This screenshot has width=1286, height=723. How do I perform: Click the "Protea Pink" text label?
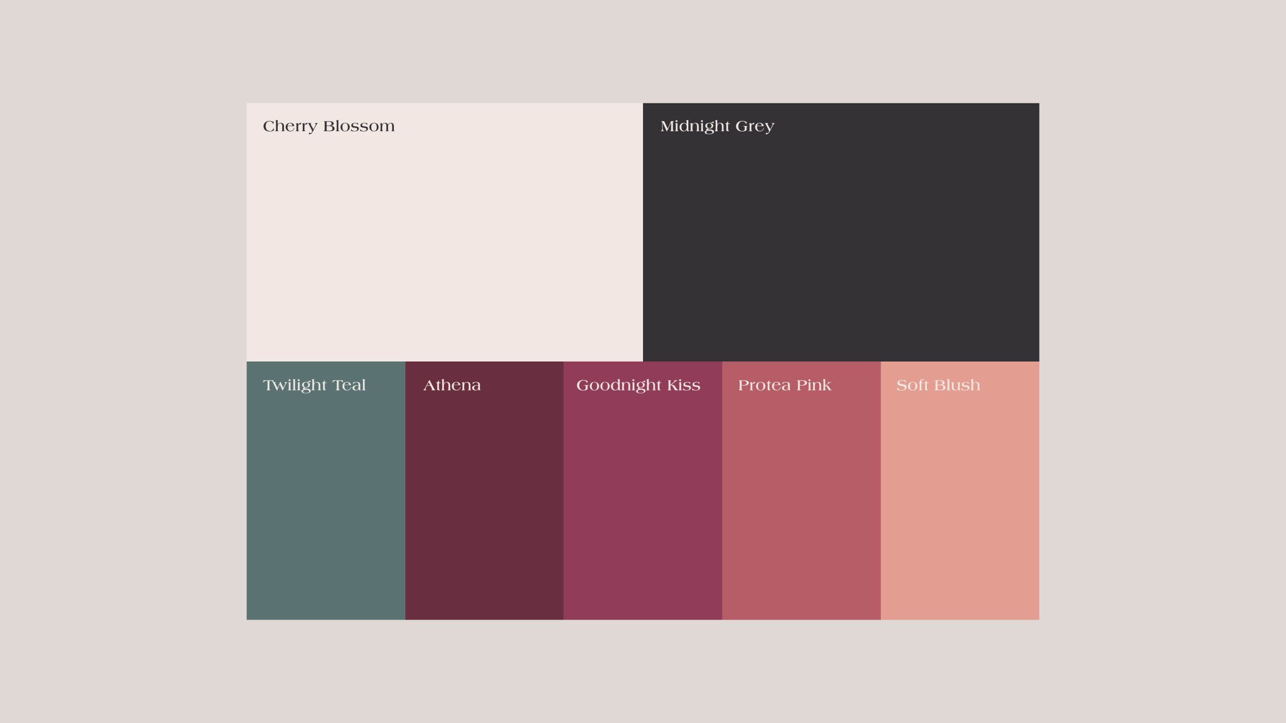click(784, 385)
